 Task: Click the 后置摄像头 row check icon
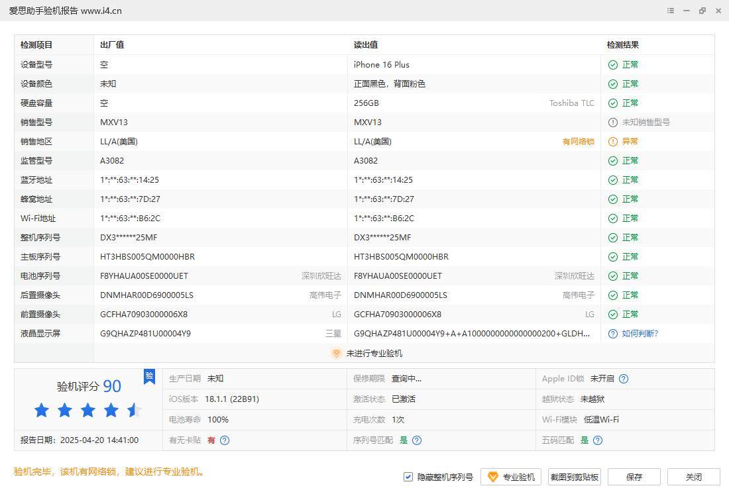[x=613, y=295]
